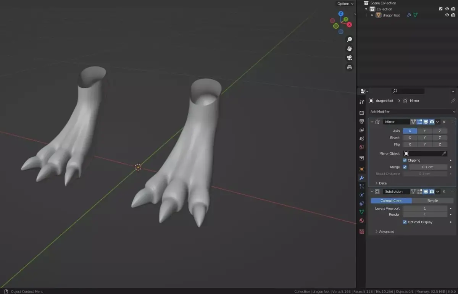Toggle Mirror modifier render display
Image resolution: width=458 pixels, height=294 pixels.
coord(432,122)
